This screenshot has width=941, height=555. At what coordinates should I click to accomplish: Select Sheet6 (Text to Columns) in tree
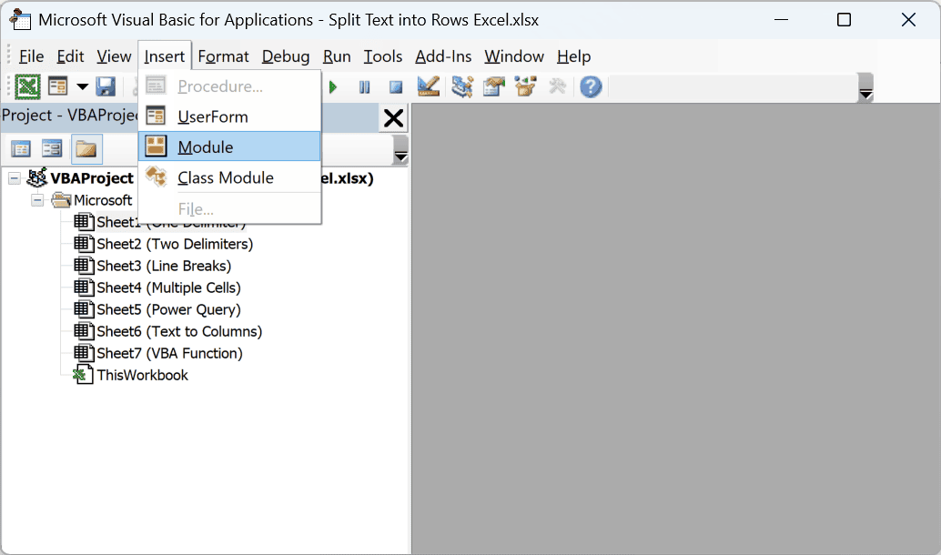click(x=179, y=332)
